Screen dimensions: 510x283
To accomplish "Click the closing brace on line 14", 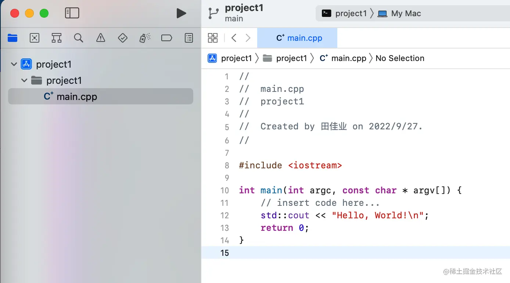I will (241, 240).
